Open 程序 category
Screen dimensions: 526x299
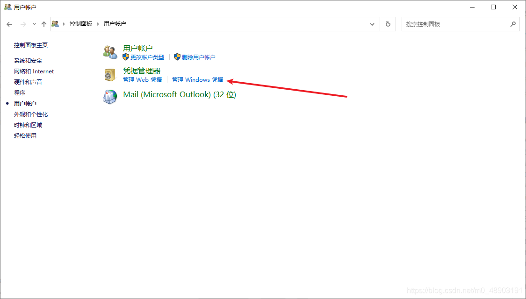[x=20, y=93]
